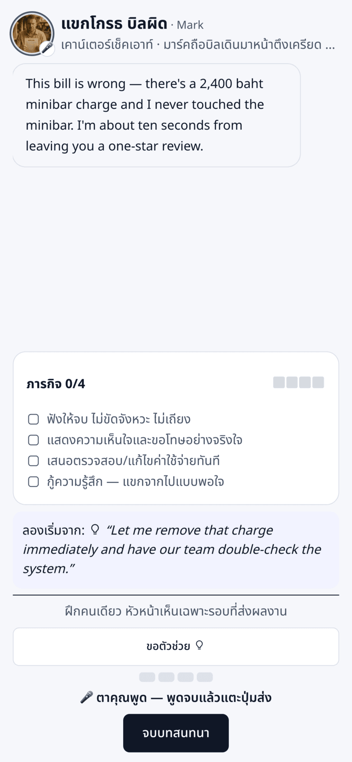Click the Mark name label in the header
This screenshot has width=352, height=762.
tap(190, 25)
